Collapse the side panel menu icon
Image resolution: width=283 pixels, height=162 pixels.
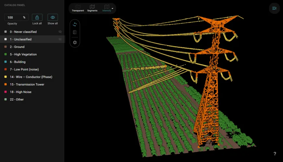click(x=274, y=8)
